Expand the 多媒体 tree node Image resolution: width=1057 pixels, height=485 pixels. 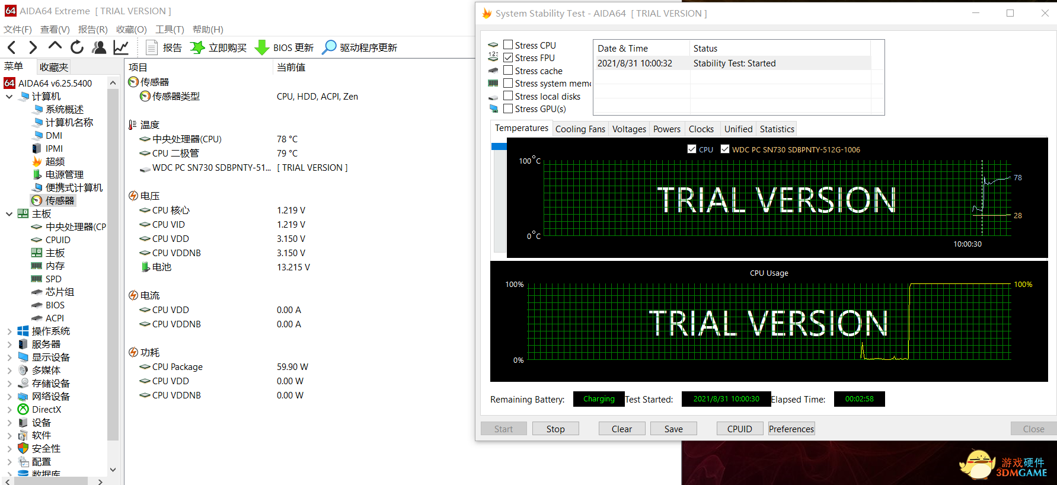(9, 371)
